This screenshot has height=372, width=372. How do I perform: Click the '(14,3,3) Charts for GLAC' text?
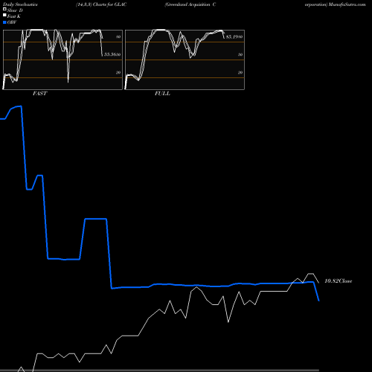point(101,4)
